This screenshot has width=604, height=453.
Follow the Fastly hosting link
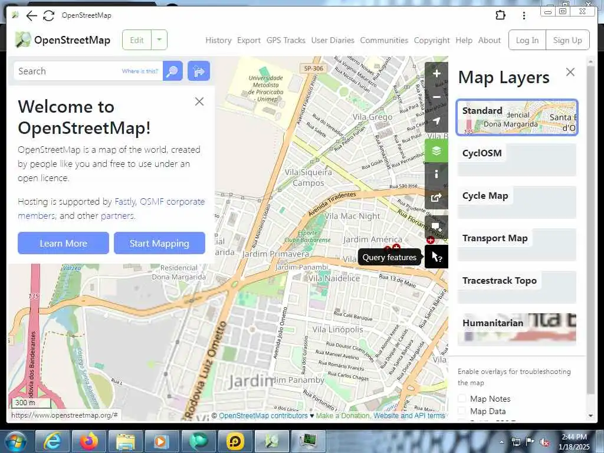(x=125, y=202)
